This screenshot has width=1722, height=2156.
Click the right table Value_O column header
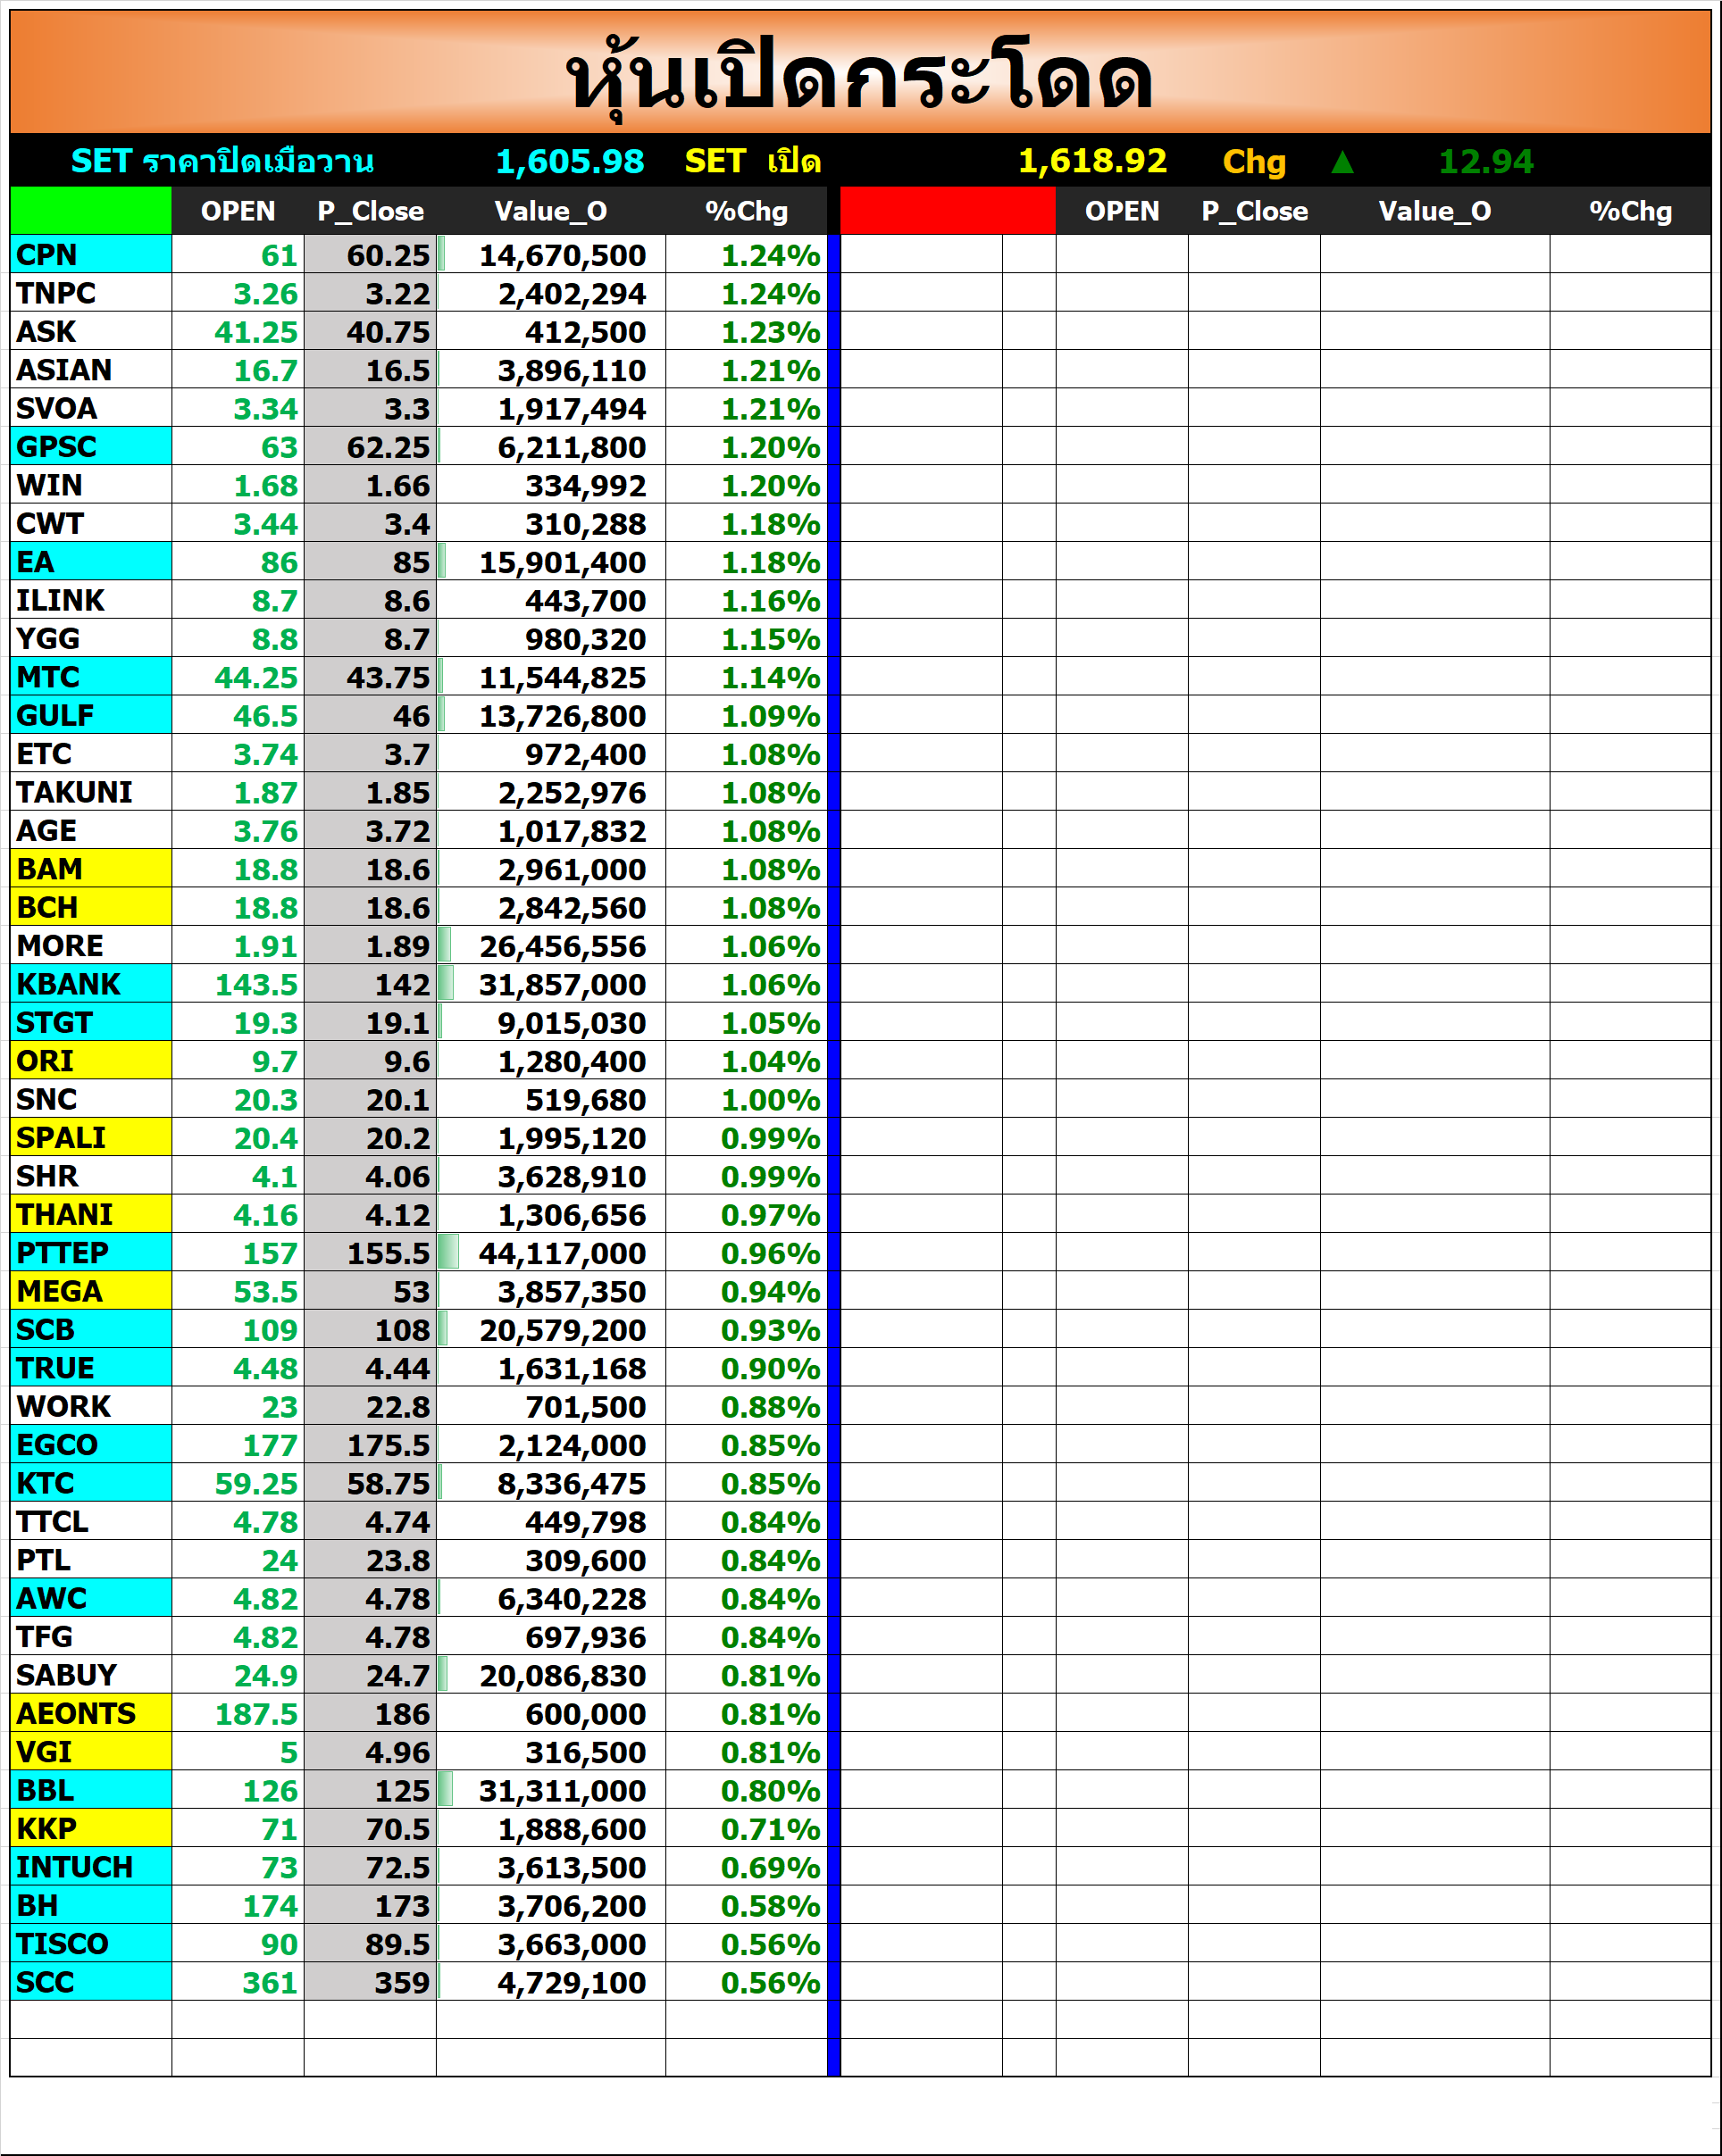click(1436, 211)
